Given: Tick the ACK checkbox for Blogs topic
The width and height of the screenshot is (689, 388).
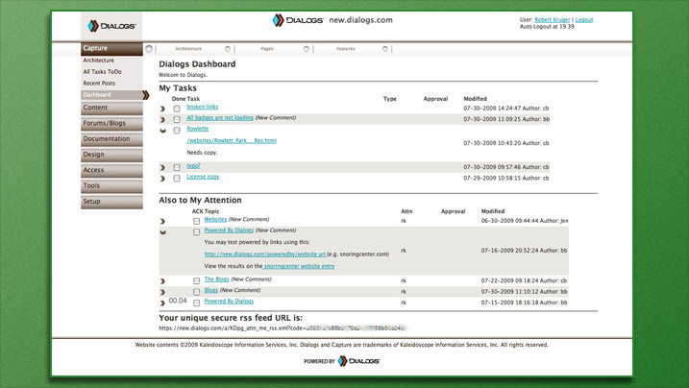Looking at the screenshot, I should click(196, 292).
